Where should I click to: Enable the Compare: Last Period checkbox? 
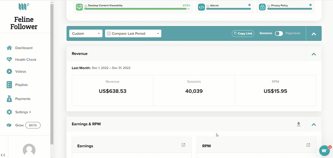tap(109, 33)
